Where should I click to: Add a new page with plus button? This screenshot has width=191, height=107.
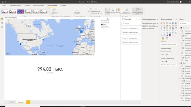(x=28, y=102)
